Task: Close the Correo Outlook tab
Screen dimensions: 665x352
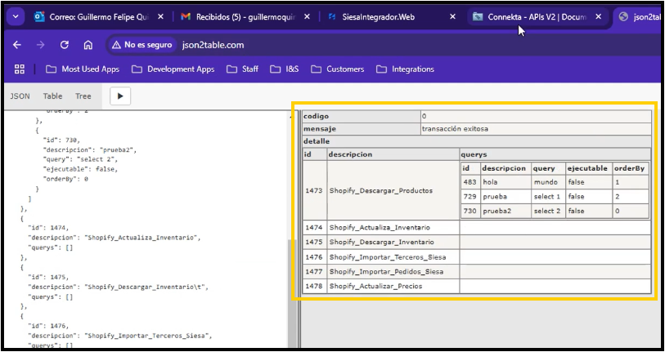Action: coord(160,16)
